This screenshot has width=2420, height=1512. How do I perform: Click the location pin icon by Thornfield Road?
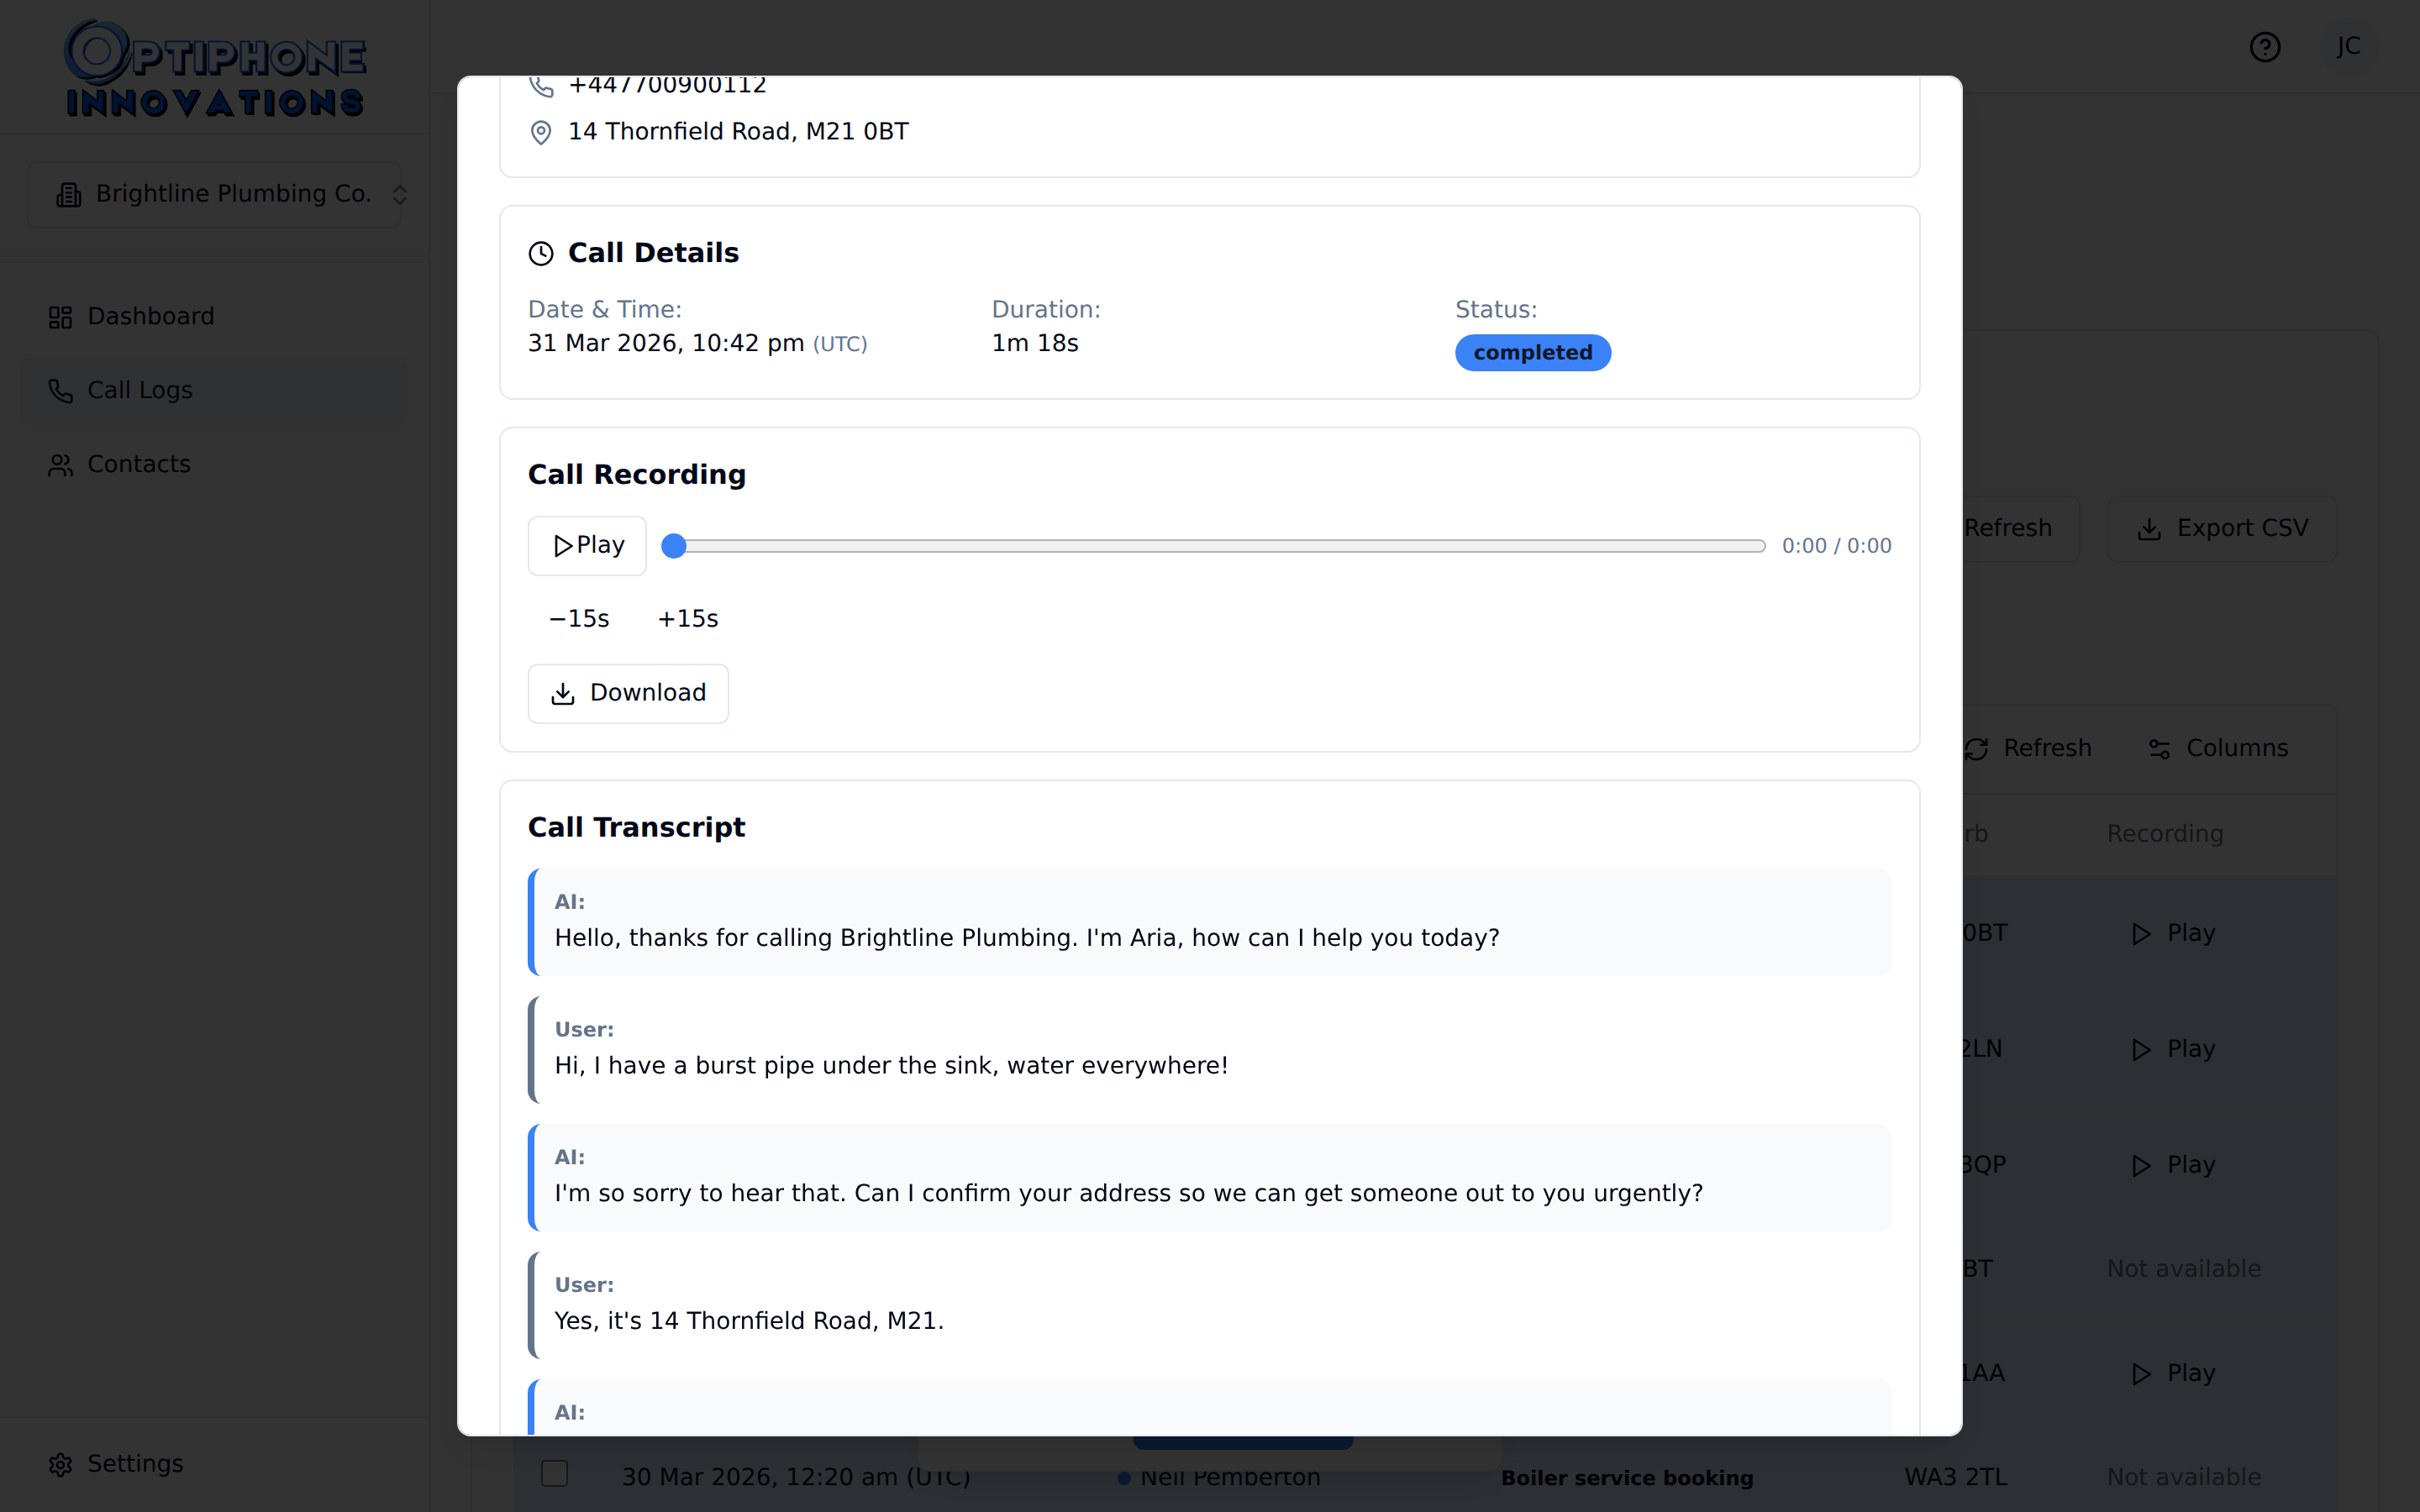541,133
